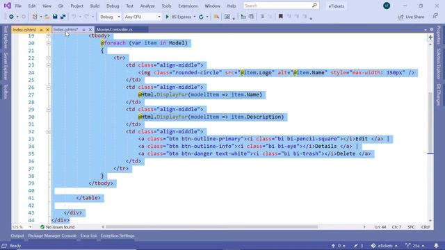Click the vertical scrollbar thumb in editor

[x=430, y=122]
